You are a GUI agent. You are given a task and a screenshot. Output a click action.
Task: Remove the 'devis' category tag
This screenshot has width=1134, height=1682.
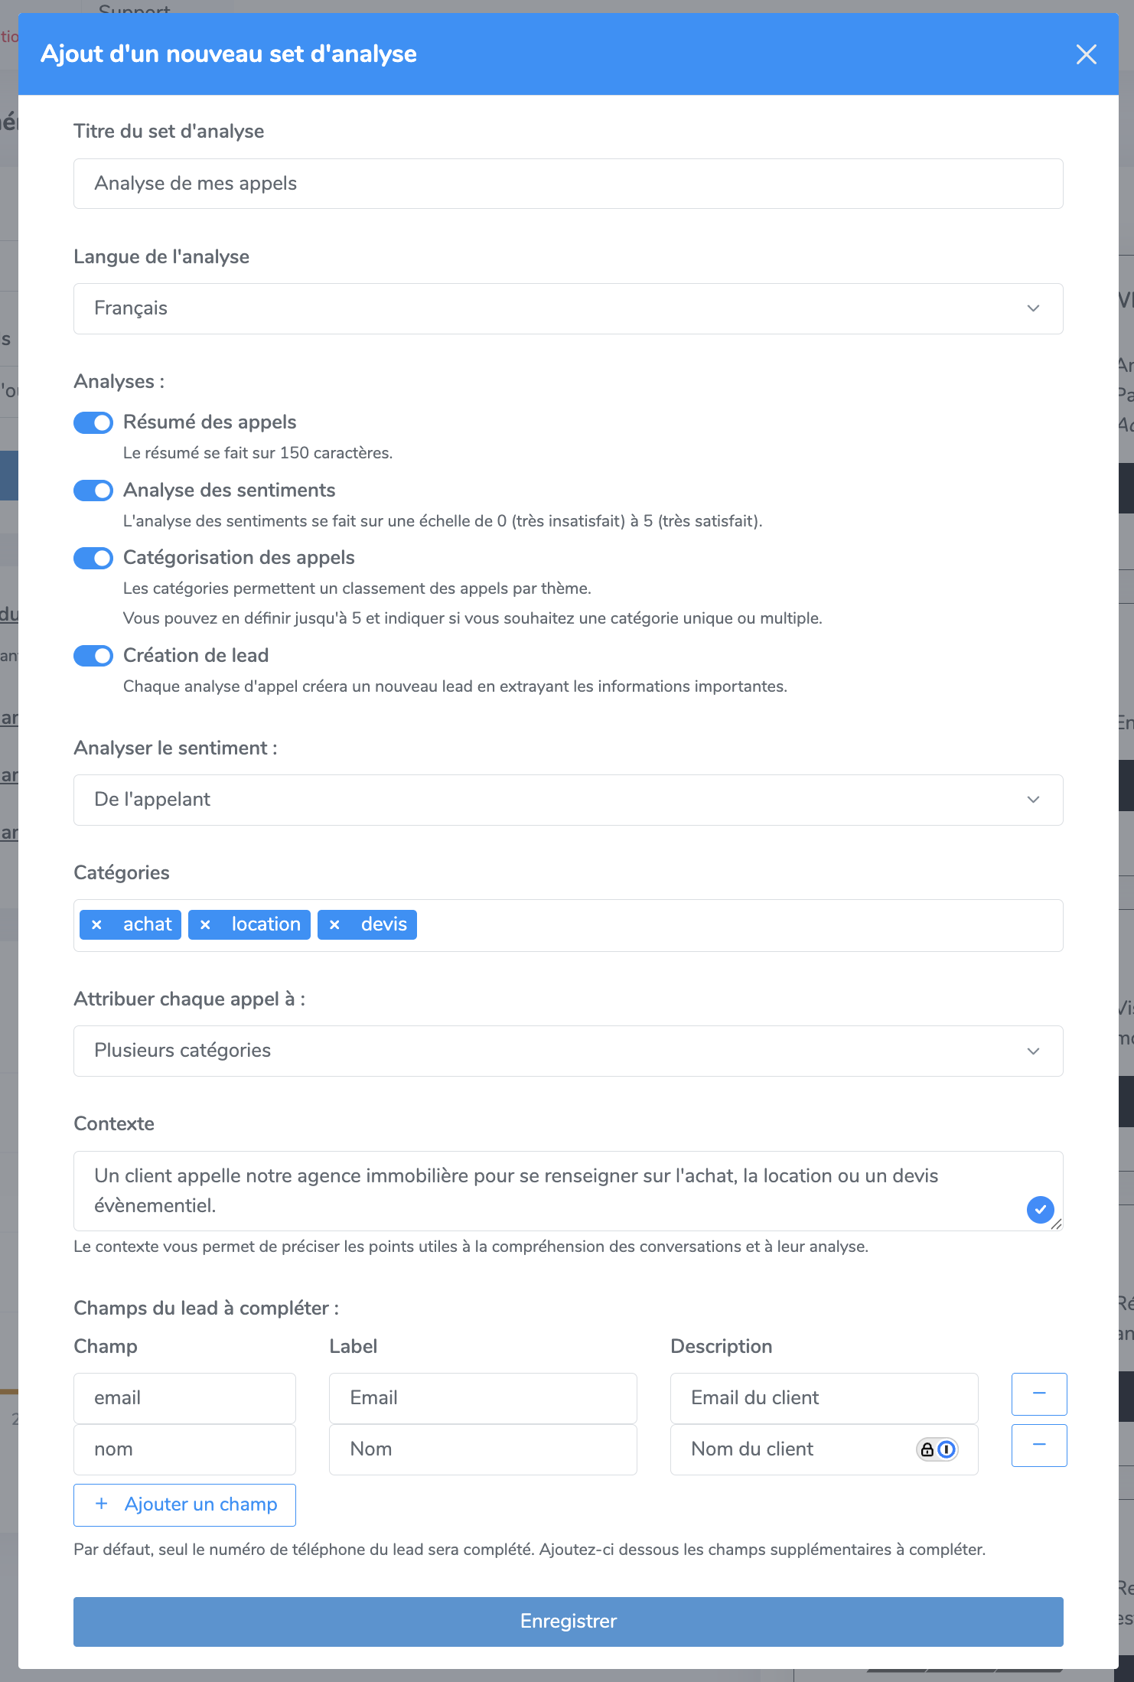pyautogui.click(x=334, y=924)
